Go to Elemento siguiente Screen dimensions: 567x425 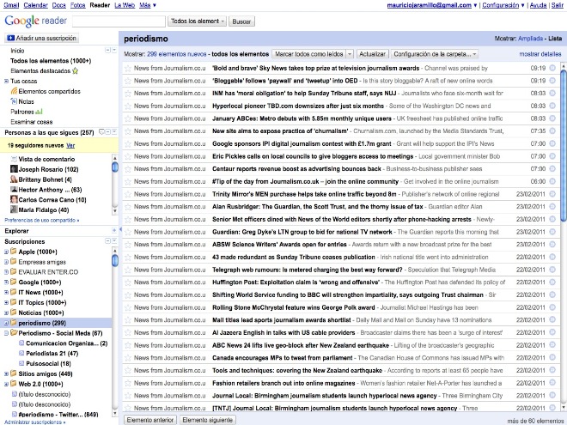[208, 420]
